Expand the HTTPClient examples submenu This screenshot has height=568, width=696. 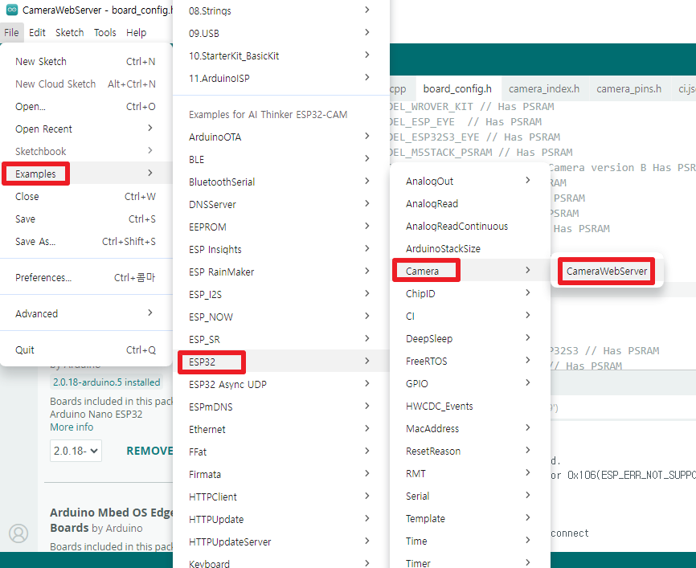281,496
